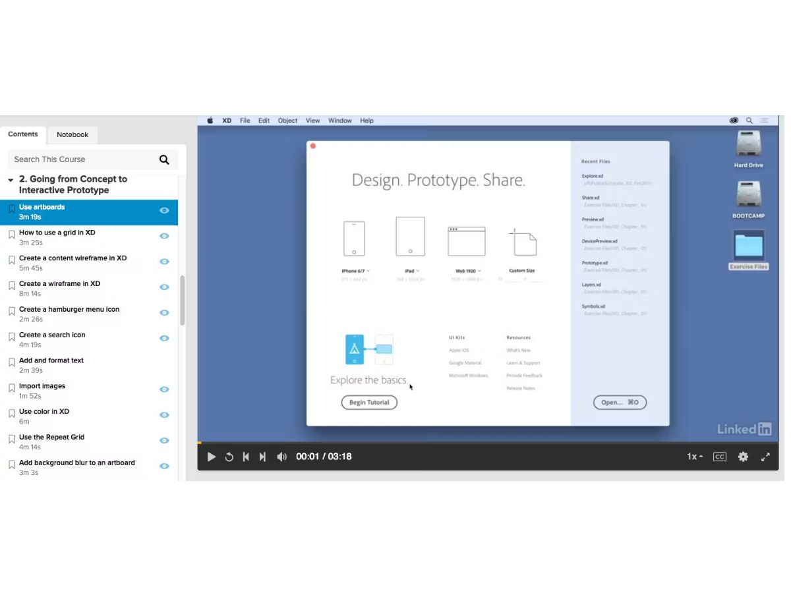Enter fullscreen mode
The image size is (791, 593).
point(765,457)
